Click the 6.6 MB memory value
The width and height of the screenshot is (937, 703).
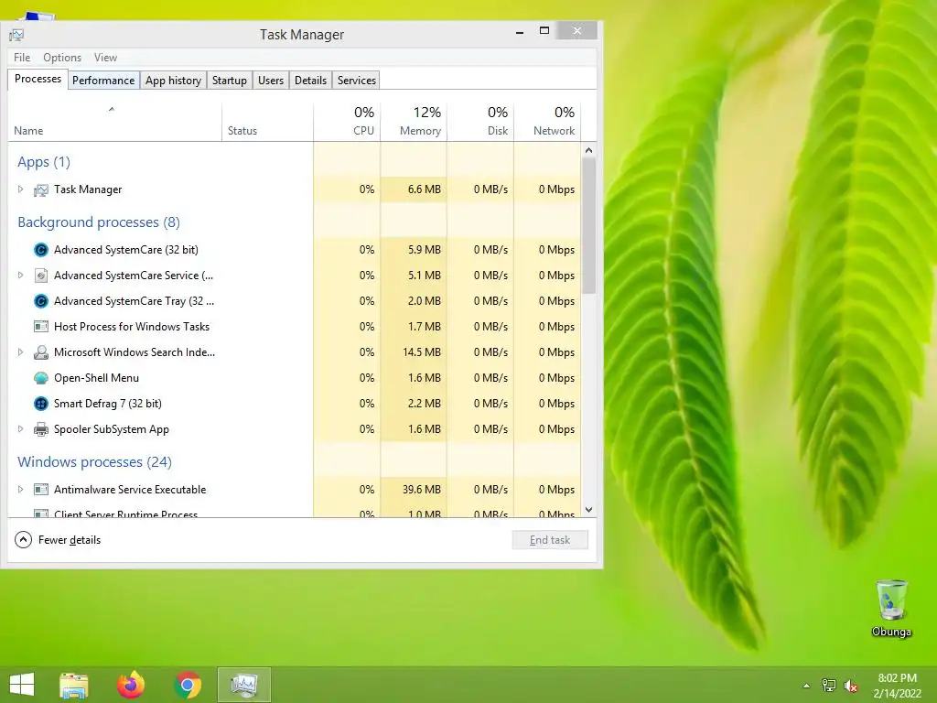click(x=425, y=189)
